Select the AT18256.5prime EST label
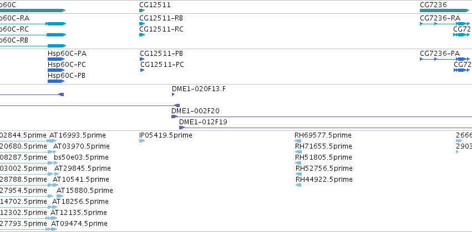 coord(80,202)
